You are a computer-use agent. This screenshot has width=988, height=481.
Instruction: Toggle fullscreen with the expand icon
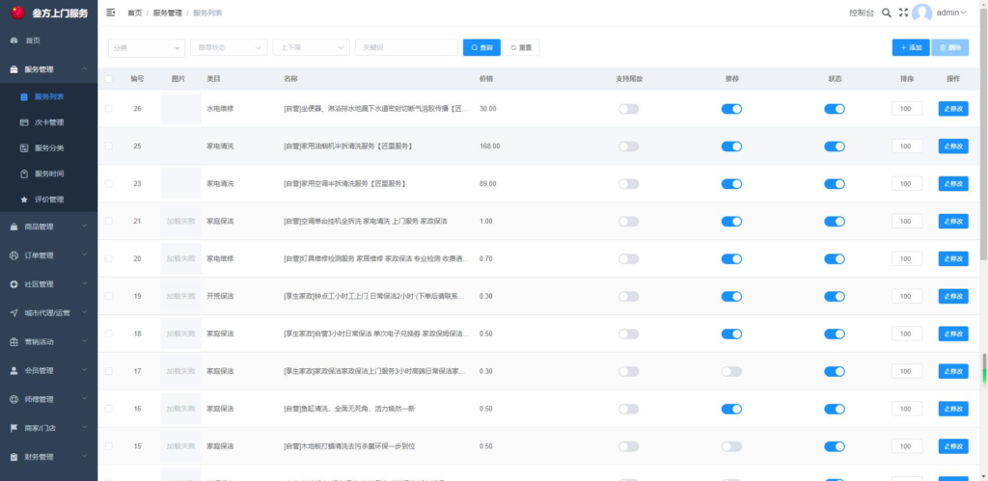903,13
